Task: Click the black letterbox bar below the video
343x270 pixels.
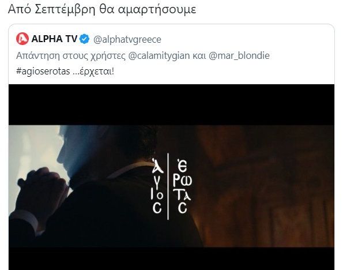Action: pyautogui.click(x=171, y=258)
